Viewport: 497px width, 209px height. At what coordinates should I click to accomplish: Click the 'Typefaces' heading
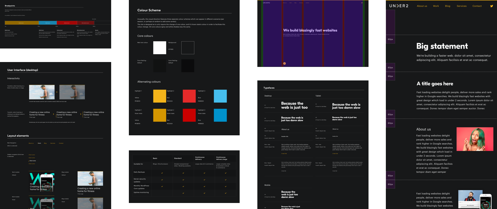coord(269,88)
